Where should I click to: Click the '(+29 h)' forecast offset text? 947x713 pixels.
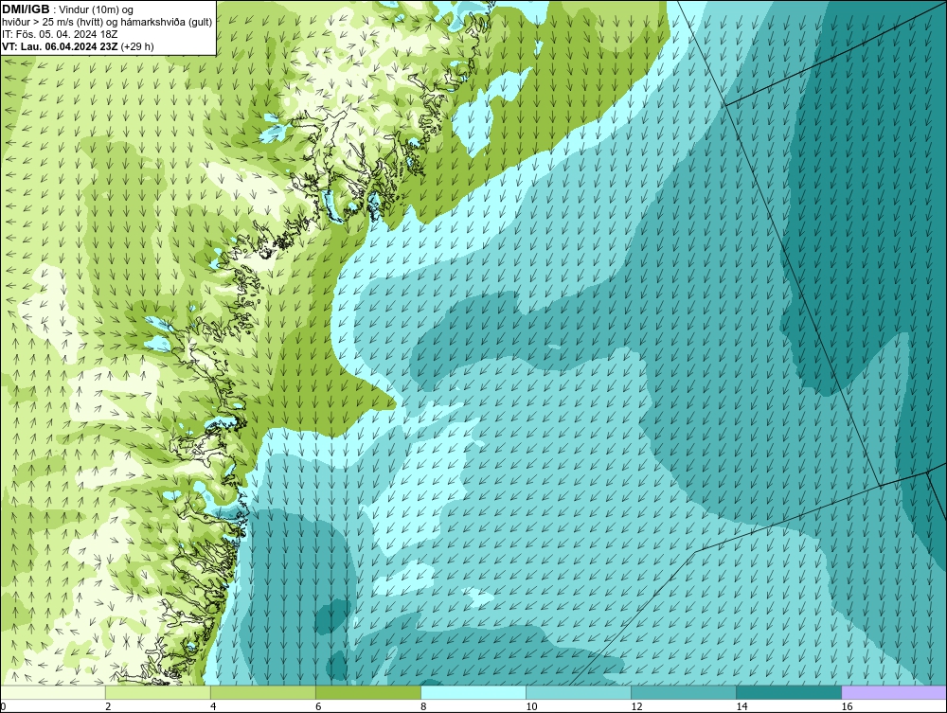click(137, 46)
